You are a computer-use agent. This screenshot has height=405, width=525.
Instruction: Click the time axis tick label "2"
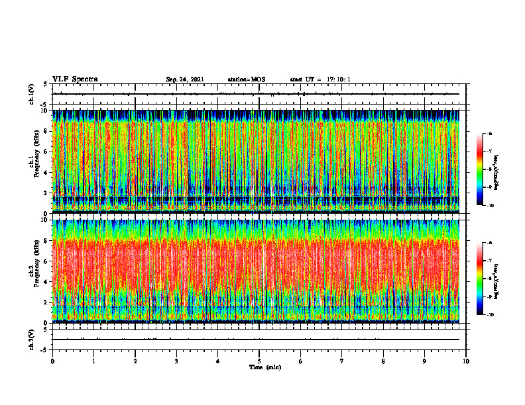[x=135, y=361]
